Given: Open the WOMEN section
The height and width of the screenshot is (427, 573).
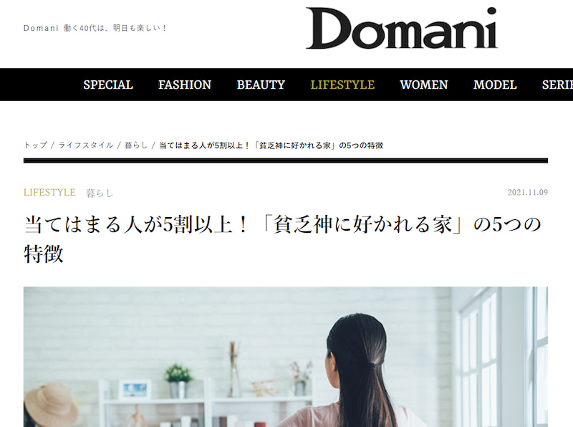Looking at the screenshot, I should click(x=423, y=85).
